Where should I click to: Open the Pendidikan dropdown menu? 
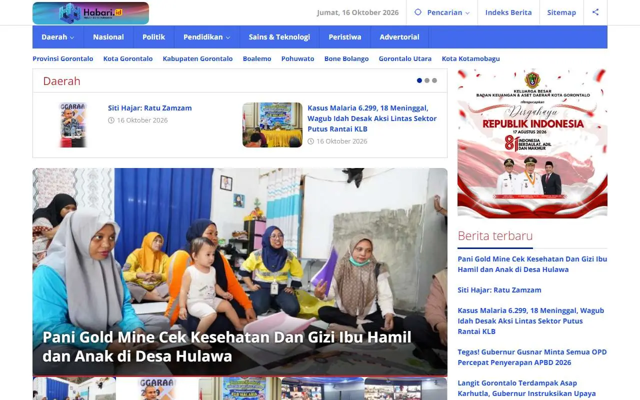[x=206, y=37]
